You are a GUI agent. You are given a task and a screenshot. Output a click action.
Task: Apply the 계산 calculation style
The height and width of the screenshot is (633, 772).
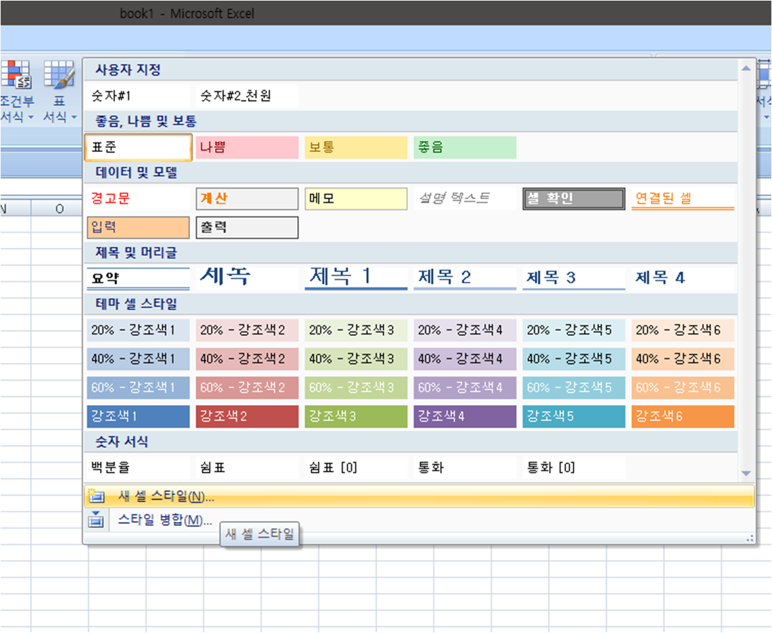coord(247,199)
